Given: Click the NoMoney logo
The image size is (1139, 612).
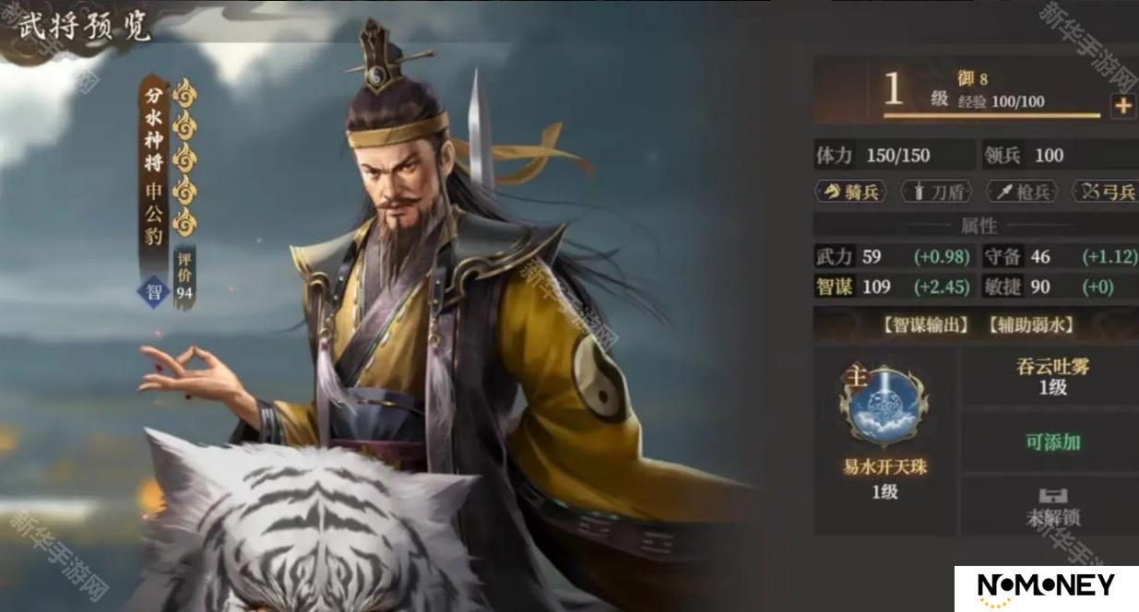Looking at the screenshot, I should [1046, 587].
